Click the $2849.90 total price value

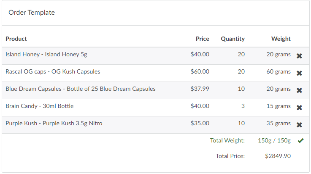278,156
